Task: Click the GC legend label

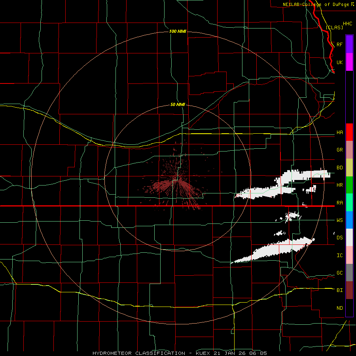Action: (340, 273)
